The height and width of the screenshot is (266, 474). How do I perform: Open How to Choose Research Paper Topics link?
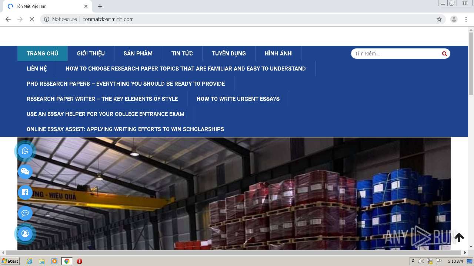point(186,68)
